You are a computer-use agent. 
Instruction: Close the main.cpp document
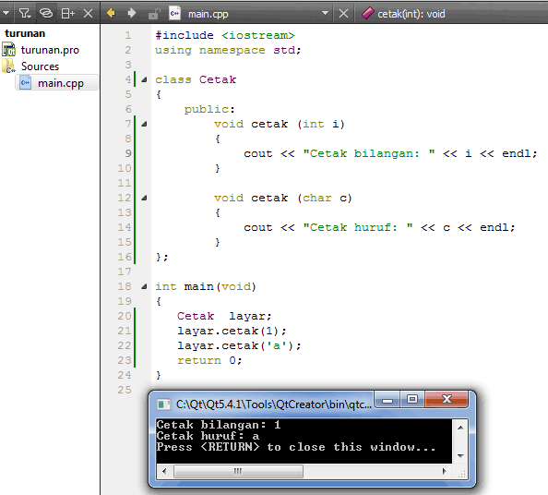(x=343, y=14)
